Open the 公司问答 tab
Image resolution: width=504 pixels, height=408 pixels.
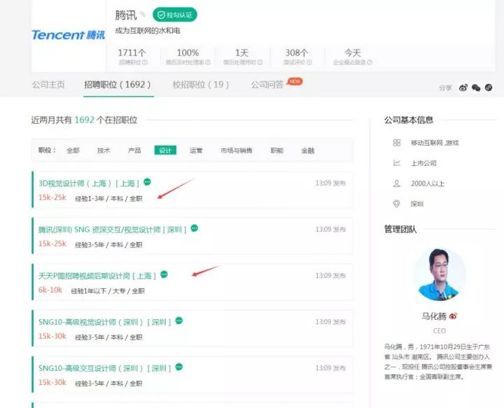(x=267, y=85)
